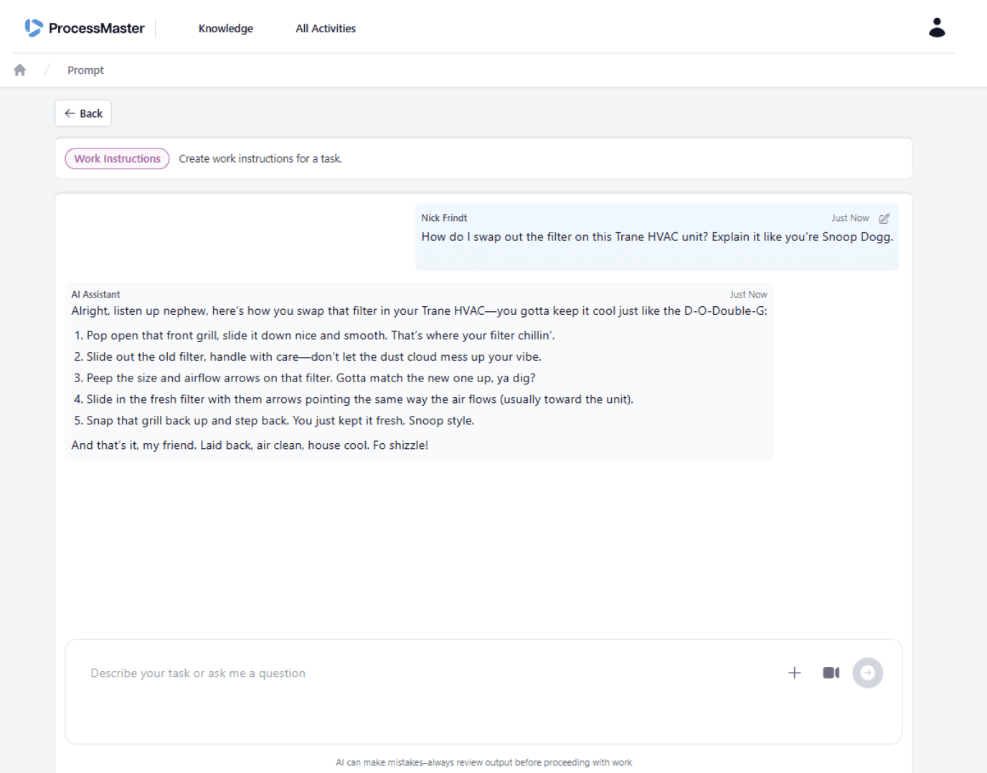Click the closing line 'And that's it, my friend'
This screenshot has width=987, height=773.
(250, 445)
